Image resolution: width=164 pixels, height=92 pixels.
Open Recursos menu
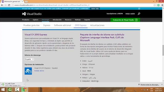pos(68,20)
